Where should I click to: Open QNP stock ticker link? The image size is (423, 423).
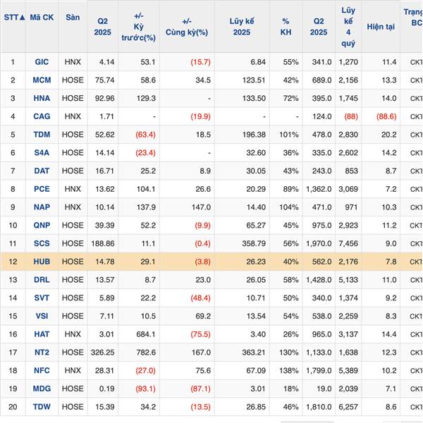pos(42,226)
